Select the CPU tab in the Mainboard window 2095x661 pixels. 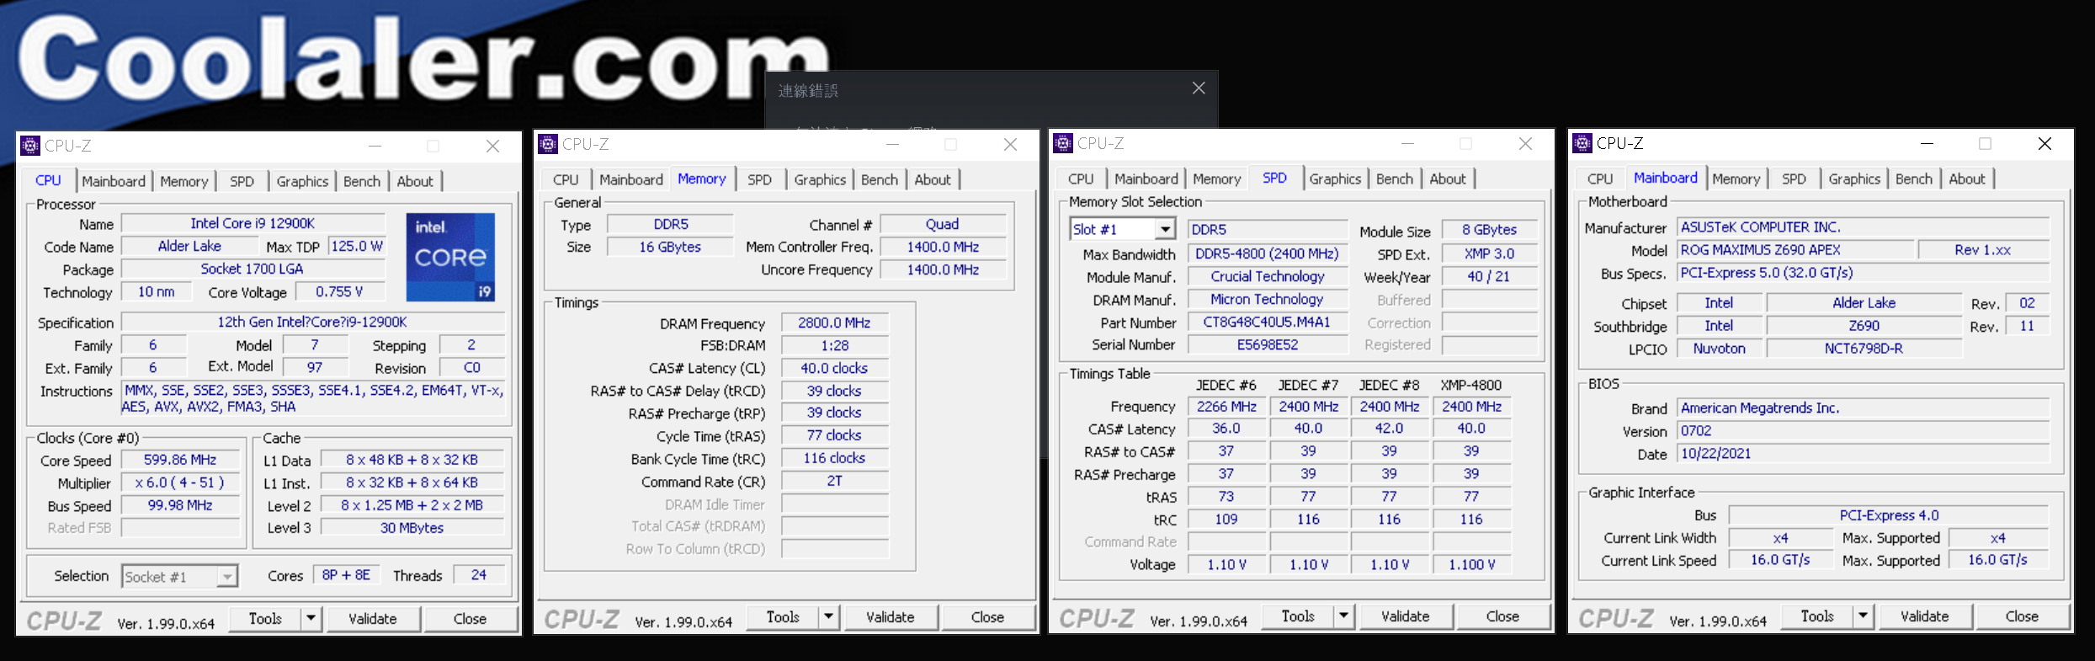(x=1600, y=179)
